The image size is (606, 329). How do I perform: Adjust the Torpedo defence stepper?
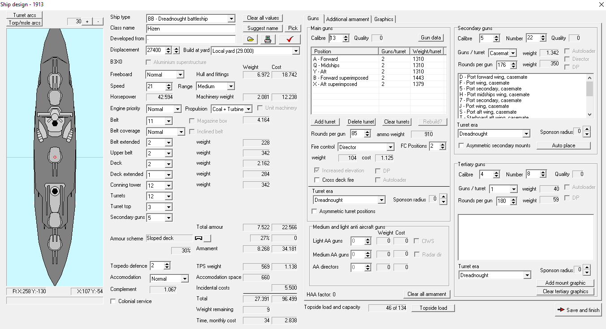tap(167, 266)
